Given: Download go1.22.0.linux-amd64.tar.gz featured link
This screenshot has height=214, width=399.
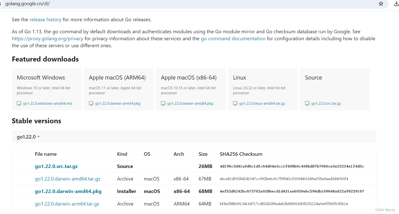Looking at the screenshot, I should 262,103.
